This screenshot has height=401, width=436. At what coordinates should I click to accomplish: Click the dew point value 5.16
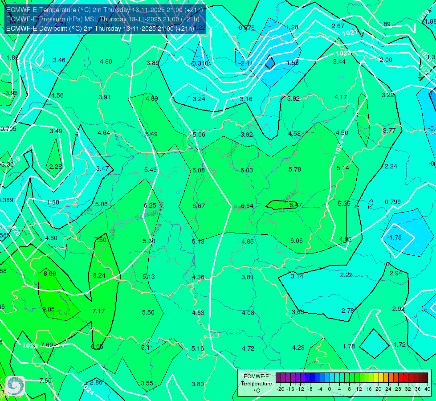tap(197, 349)
